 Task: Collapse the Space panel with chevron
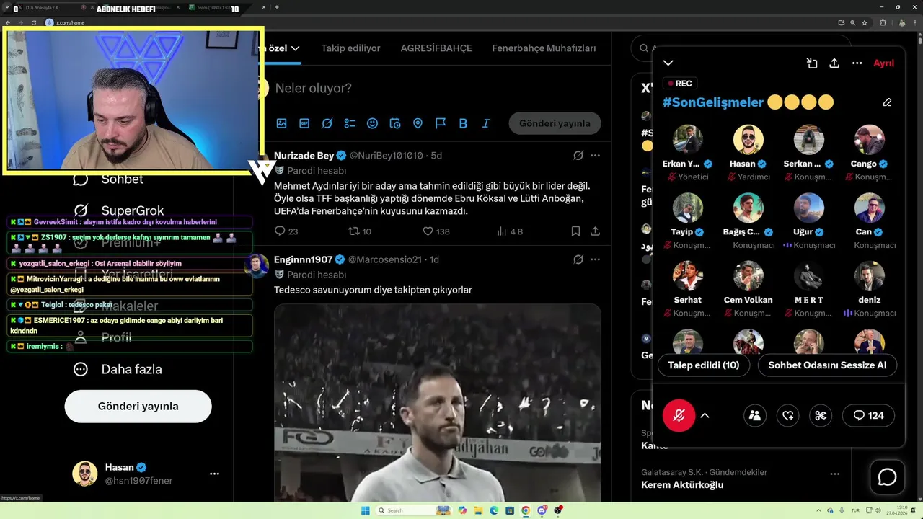pos(668,63)
